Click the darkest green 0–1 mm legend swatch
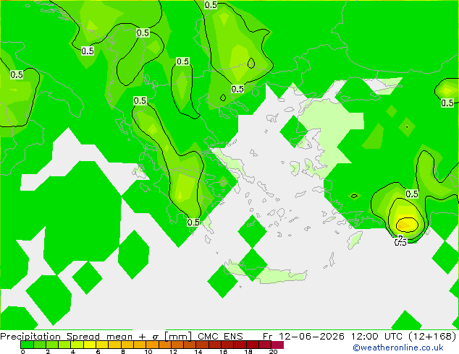This screenshot has height=354, width=459. (27, 345)
